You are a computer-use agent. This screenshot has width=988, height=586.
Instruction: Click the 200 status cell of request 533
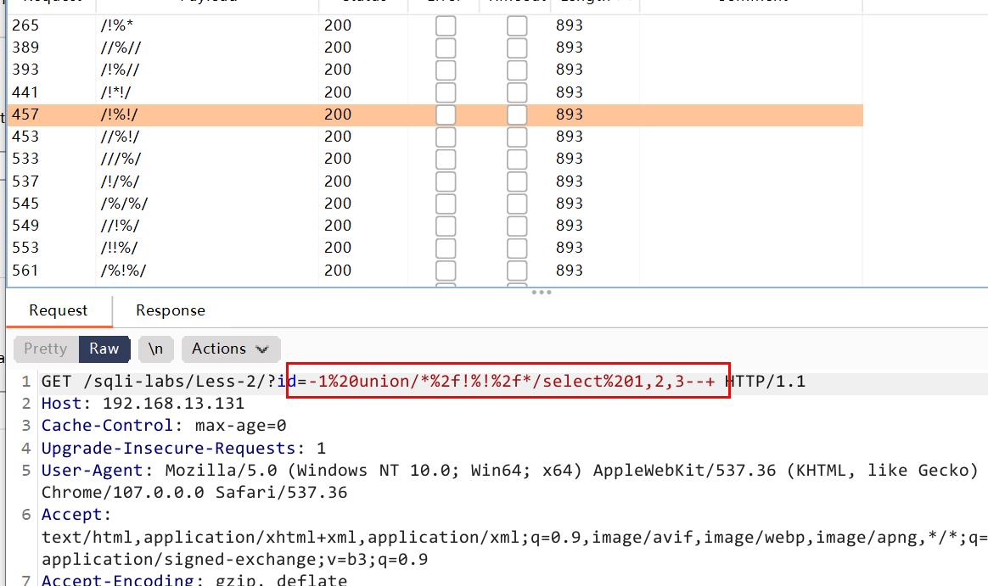click(x=338, y=159)
